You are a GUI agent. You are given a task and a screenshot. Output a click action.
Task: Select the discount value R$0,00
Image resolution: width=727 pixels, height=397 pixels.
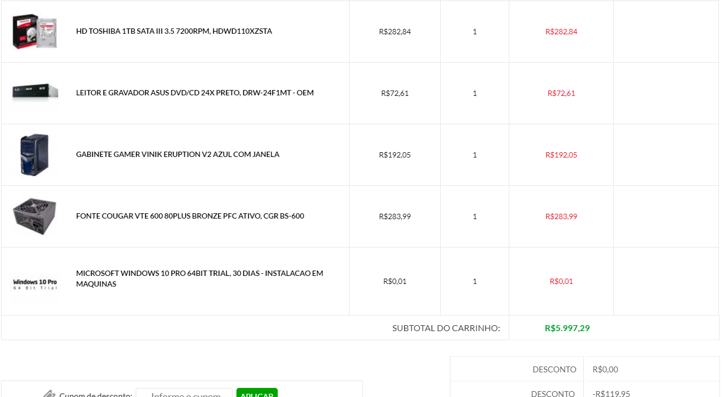605,370
